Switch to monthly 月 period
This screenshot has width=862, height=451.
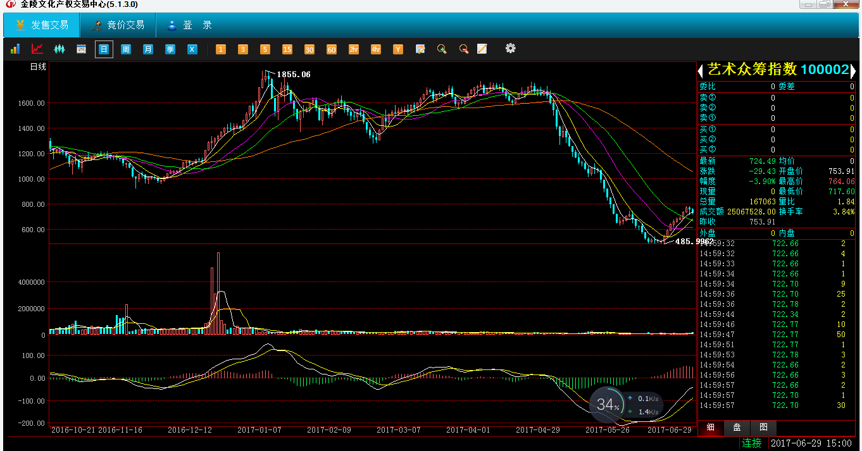(148, 49)
